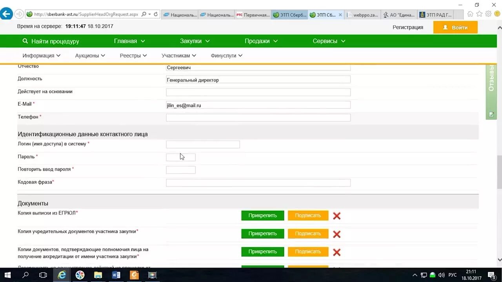Open the colorful pinwheel app on the taskbar

(x=80, y=275)
